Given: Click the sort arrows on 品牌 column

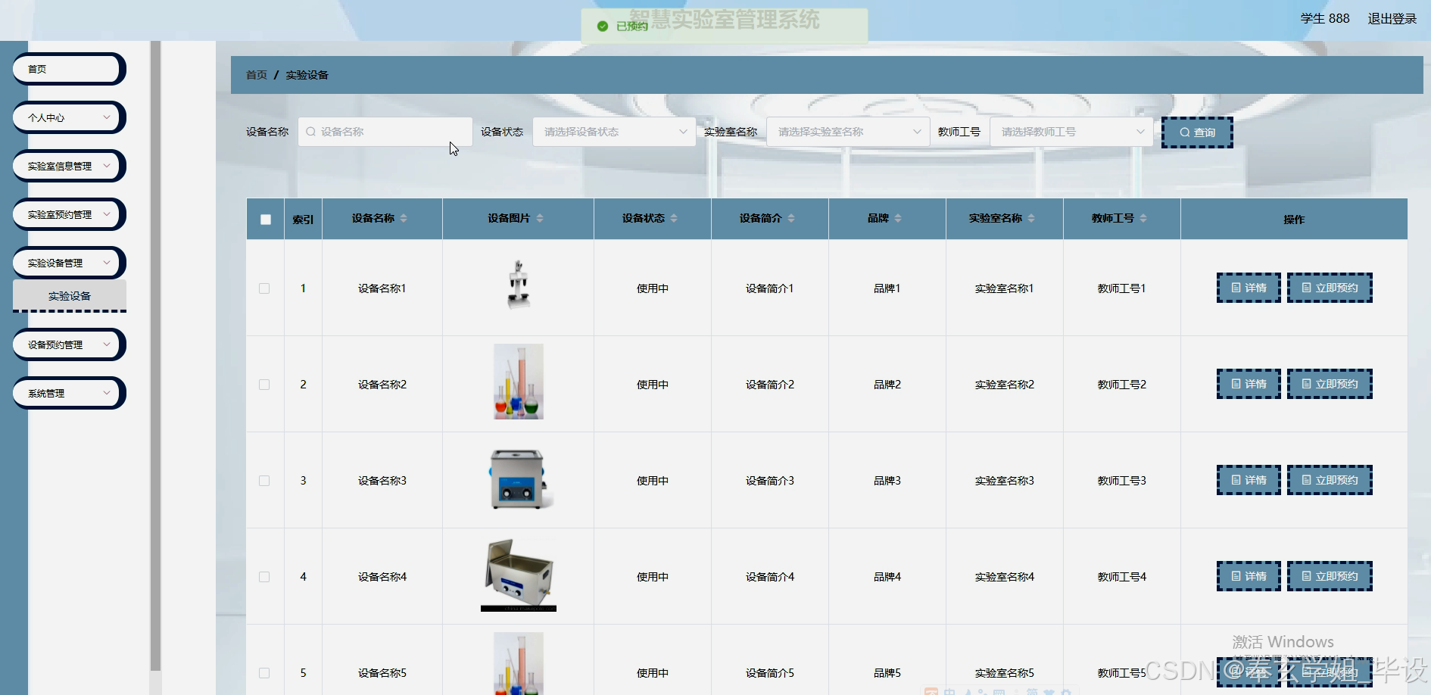Looking at the screenshot, I should click(898, 217).
